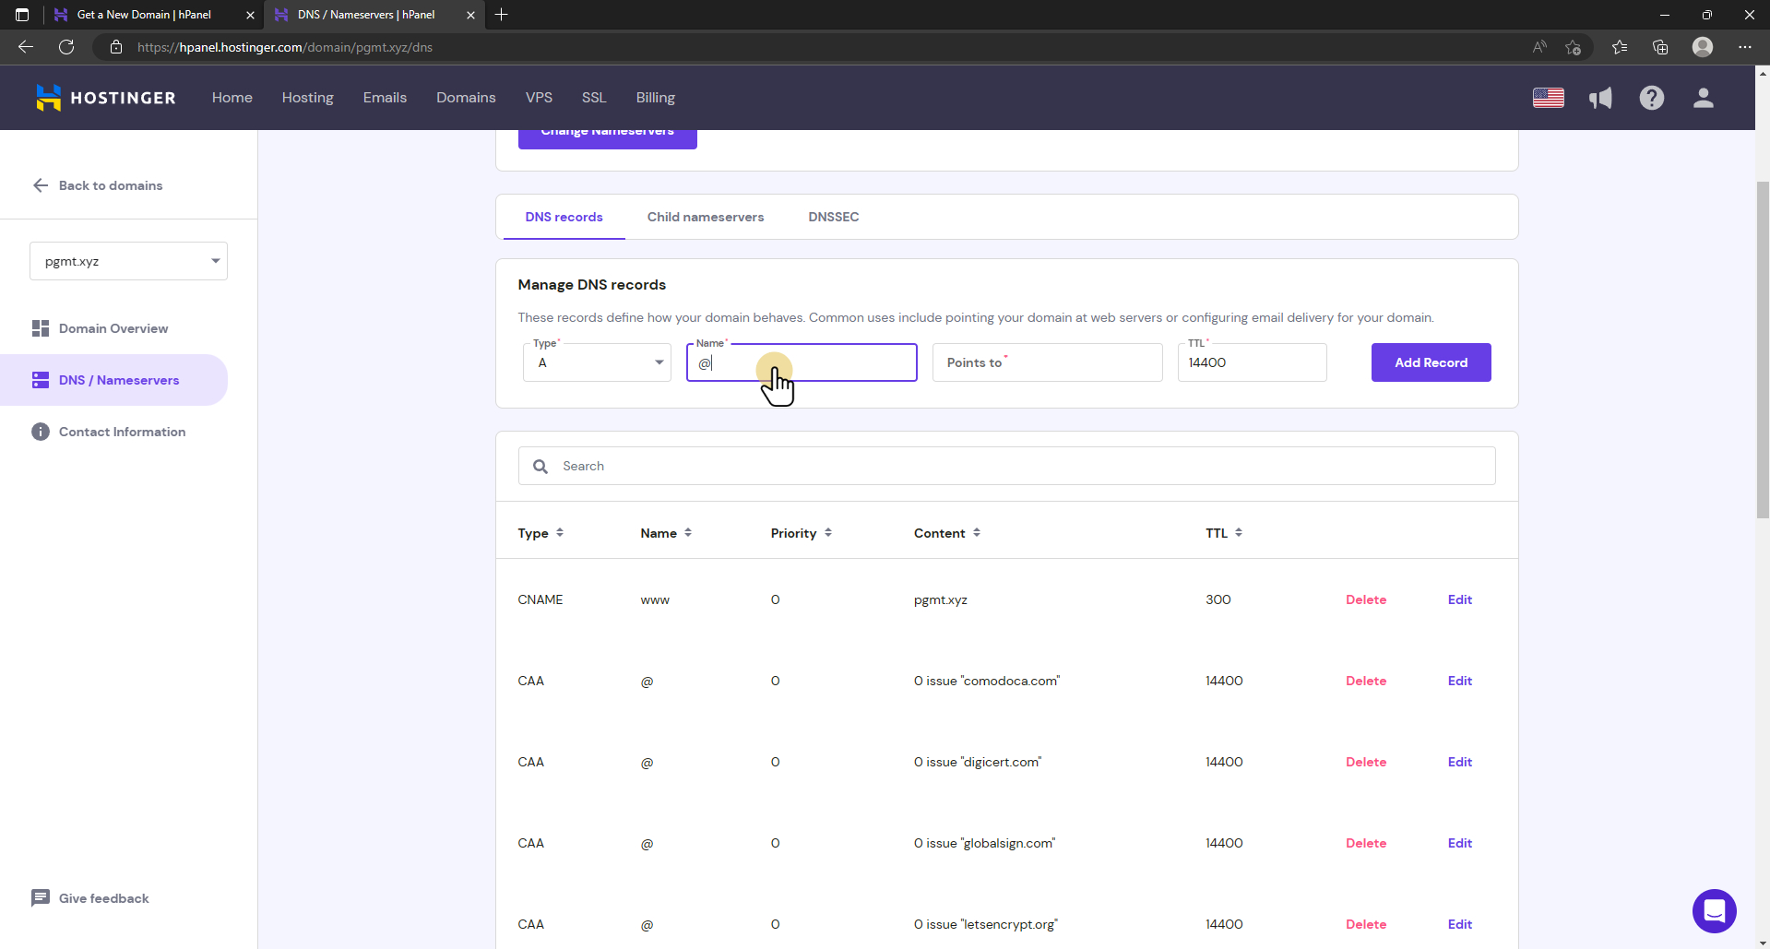Edit the comodoca.com CAA record
The width and height of the screenshot is (1770, 949).
1460,681
